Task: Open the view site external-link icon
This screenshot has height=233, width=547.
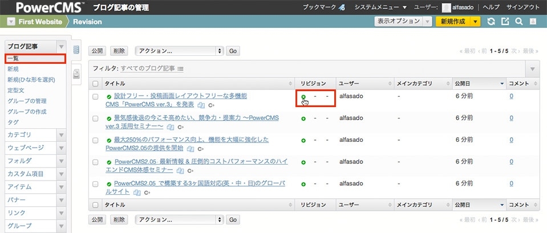Action: point(505,22)
